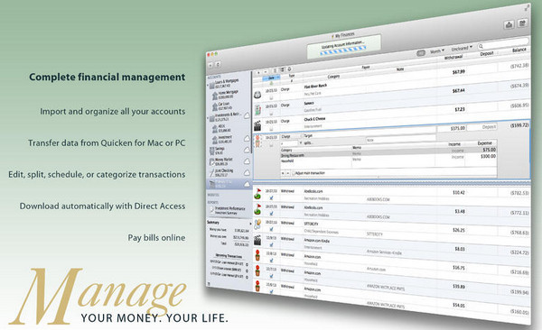Click cloud sync icon next to Money Market
This screenshot has height=330, width=542.
(247, 161)
